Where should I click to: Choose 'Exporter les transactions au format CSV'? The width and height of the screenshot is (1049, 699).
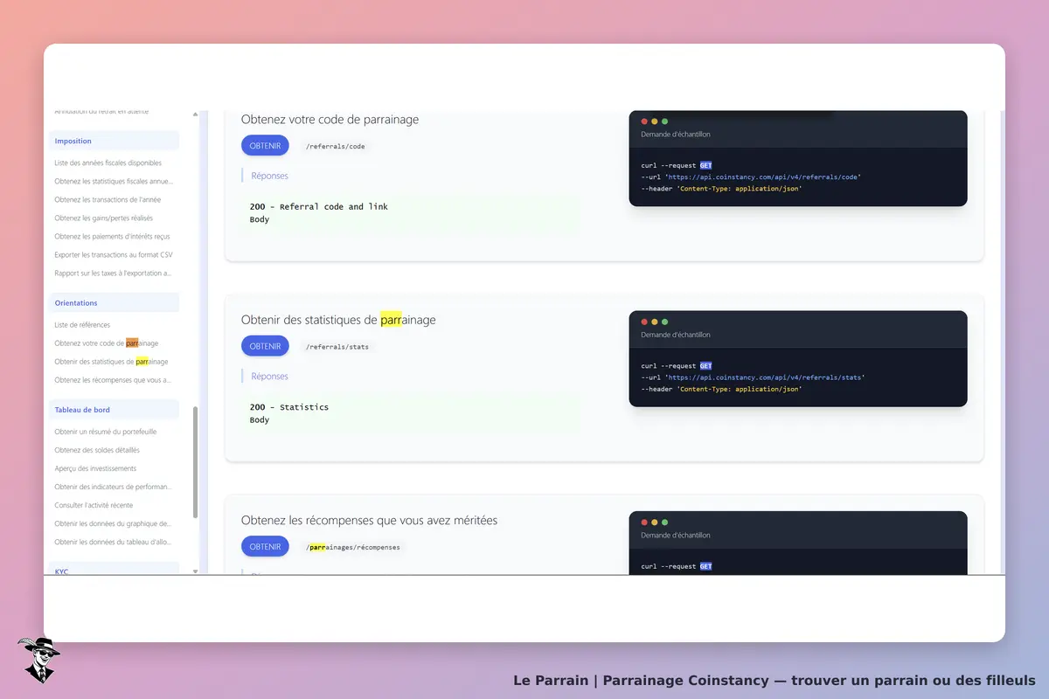pyautogui.click(x=114, y=255)
